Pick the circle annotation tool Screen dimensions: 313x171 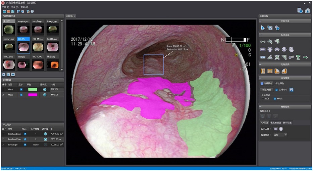[x=270, y=49]
